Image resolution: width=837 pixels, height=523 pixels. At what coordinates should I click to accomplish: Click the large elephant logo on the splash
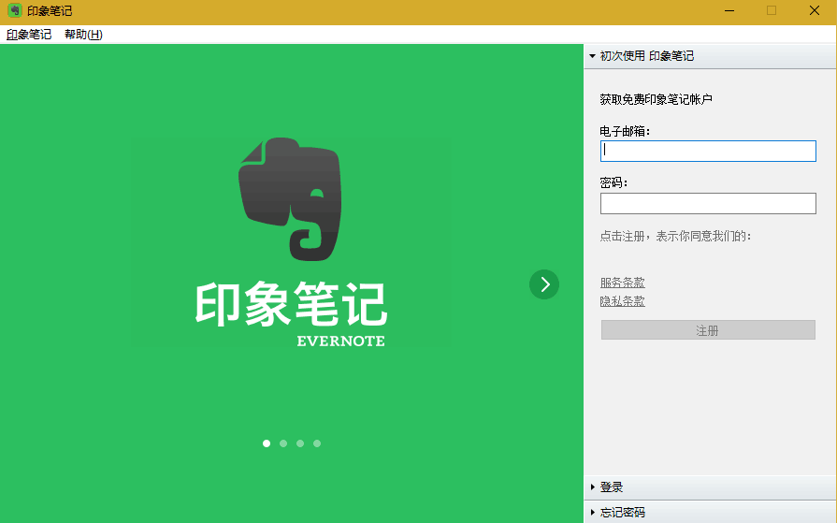[x=290, y=199]
